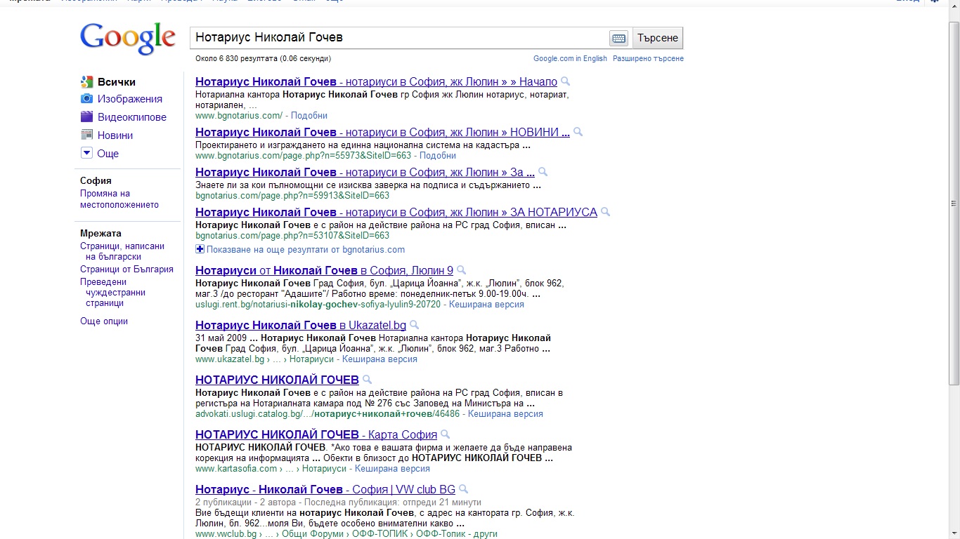This screenshot has height=539, width=960.
Task: Open Разширено търсене advanced search link
Action: coord(648,58)
